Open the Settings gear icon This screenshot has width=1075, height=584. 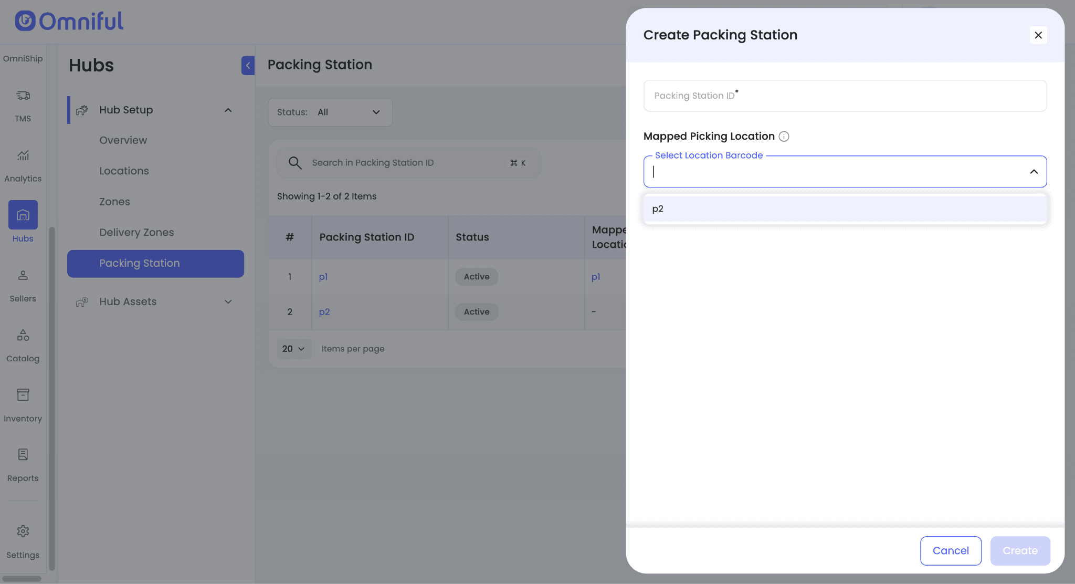(23, 531)
